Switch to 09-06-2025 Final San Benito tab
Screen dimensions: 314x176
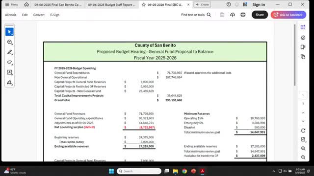(x=58, y=4)
